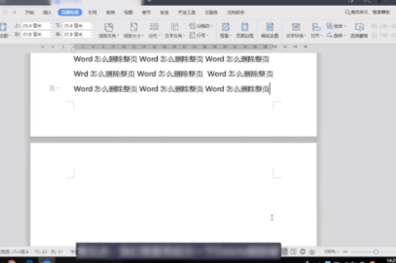Click the search command (查找命令) box
Image resolution: width=396 pixels, height=263 pixels.
point(368,12)
